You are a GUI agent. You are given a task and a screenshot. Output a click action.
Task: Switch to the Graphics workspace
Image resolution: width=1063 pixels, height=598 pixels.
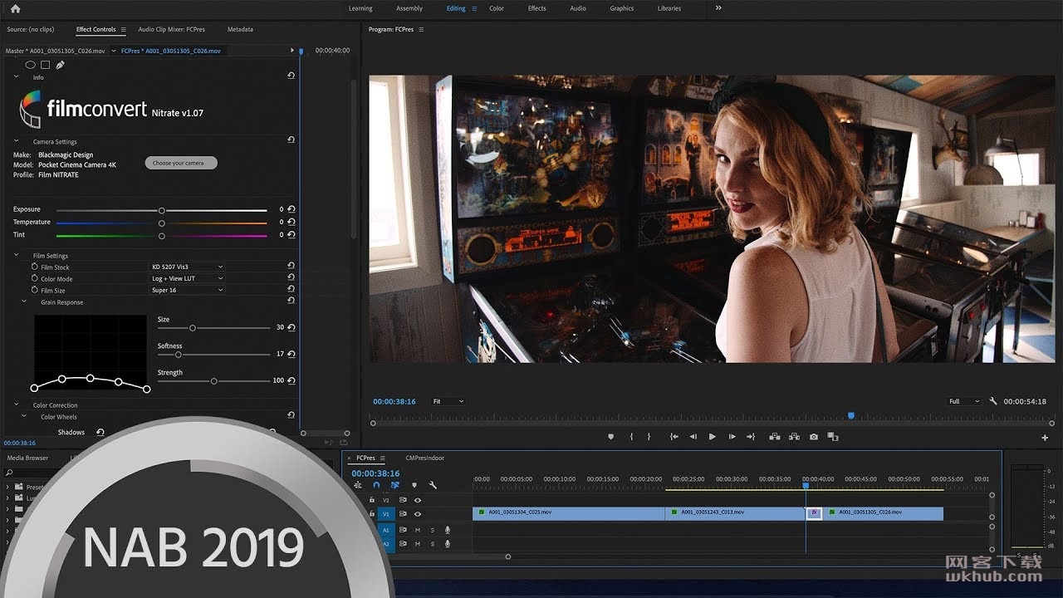click(x=622, y=8)
